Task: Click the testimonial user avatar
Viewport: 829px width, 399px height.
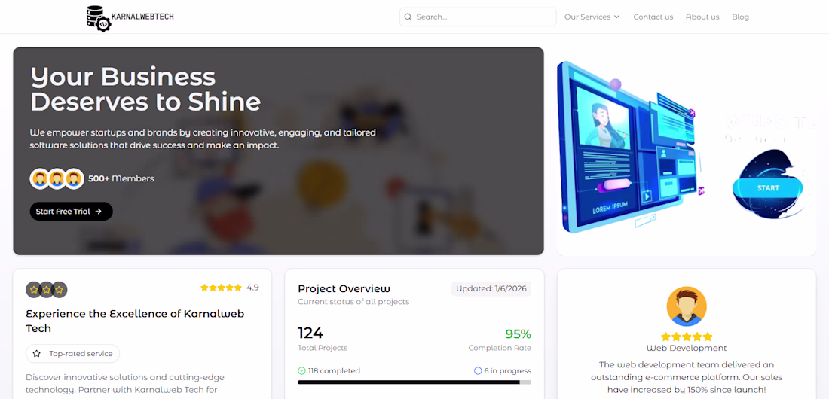Action: (687, 306)
